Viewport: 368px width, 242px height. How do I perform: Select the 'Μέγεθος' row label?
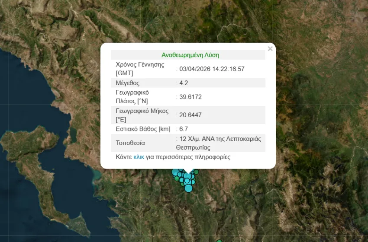128,83
